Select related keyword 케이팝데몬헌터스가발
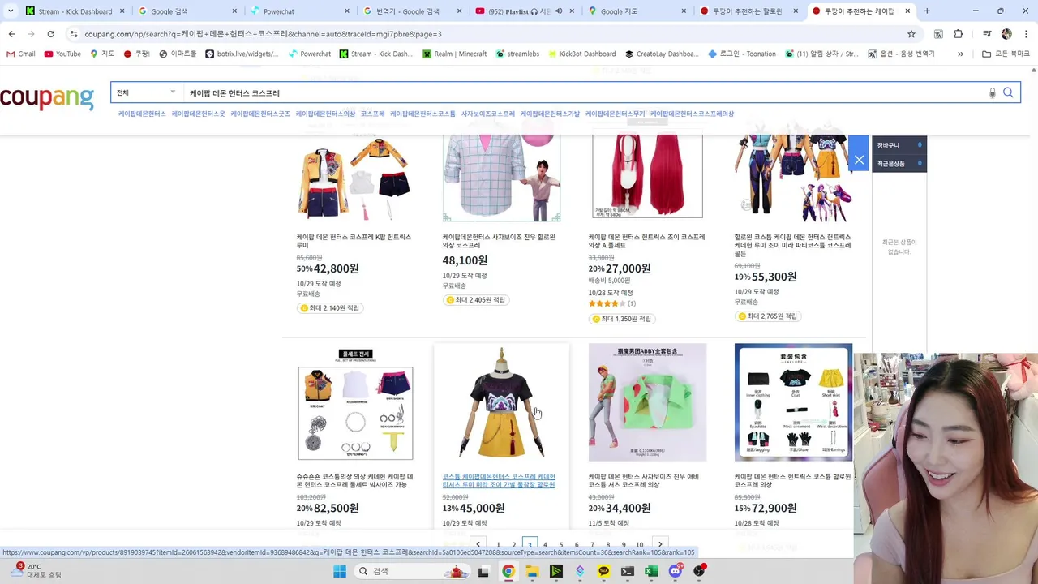The width and height of the screenshot is (1038, 584). (x=551, y=114)
